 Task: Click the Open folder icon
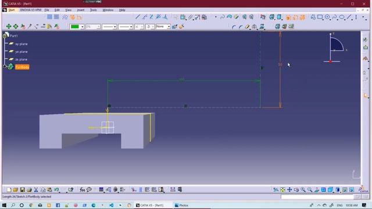[16, 190]
